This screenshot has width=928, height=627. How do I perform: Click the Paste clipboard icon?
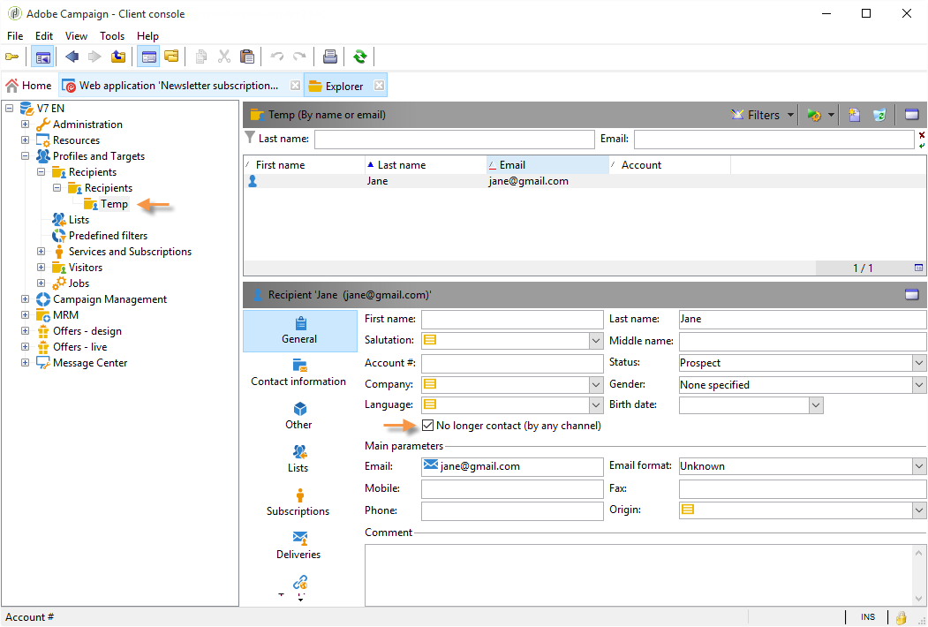tap(247, 57)
